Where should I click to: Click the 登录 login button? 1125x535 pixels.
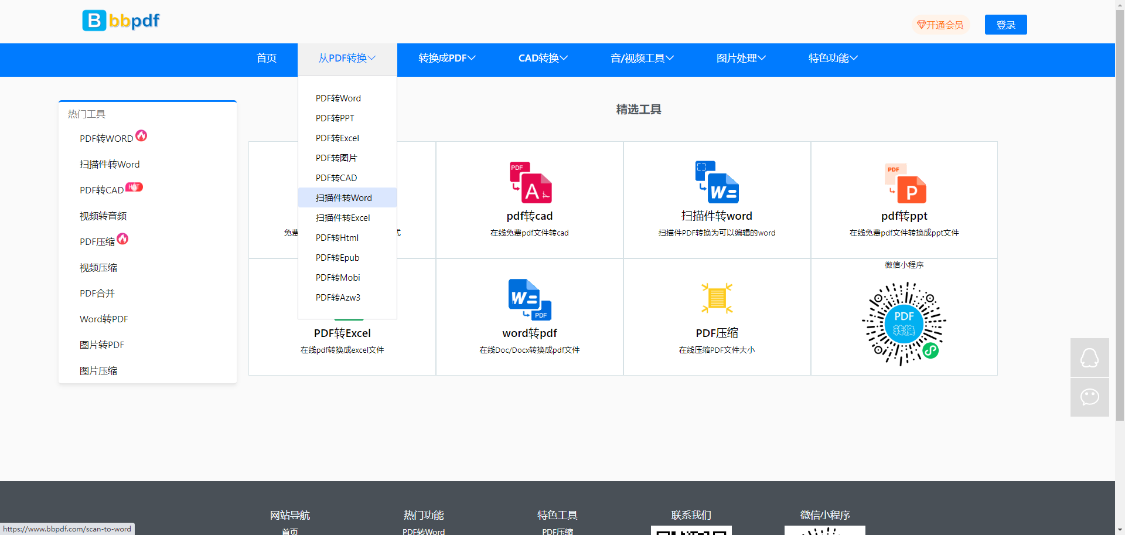(x=1005, y=25)
